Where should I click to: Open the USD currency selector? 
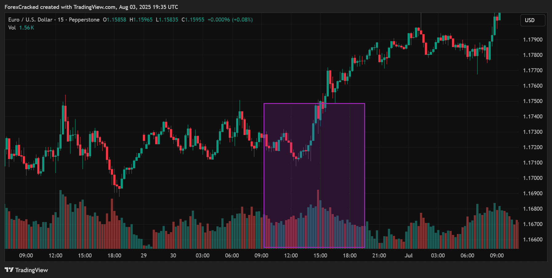532,20
